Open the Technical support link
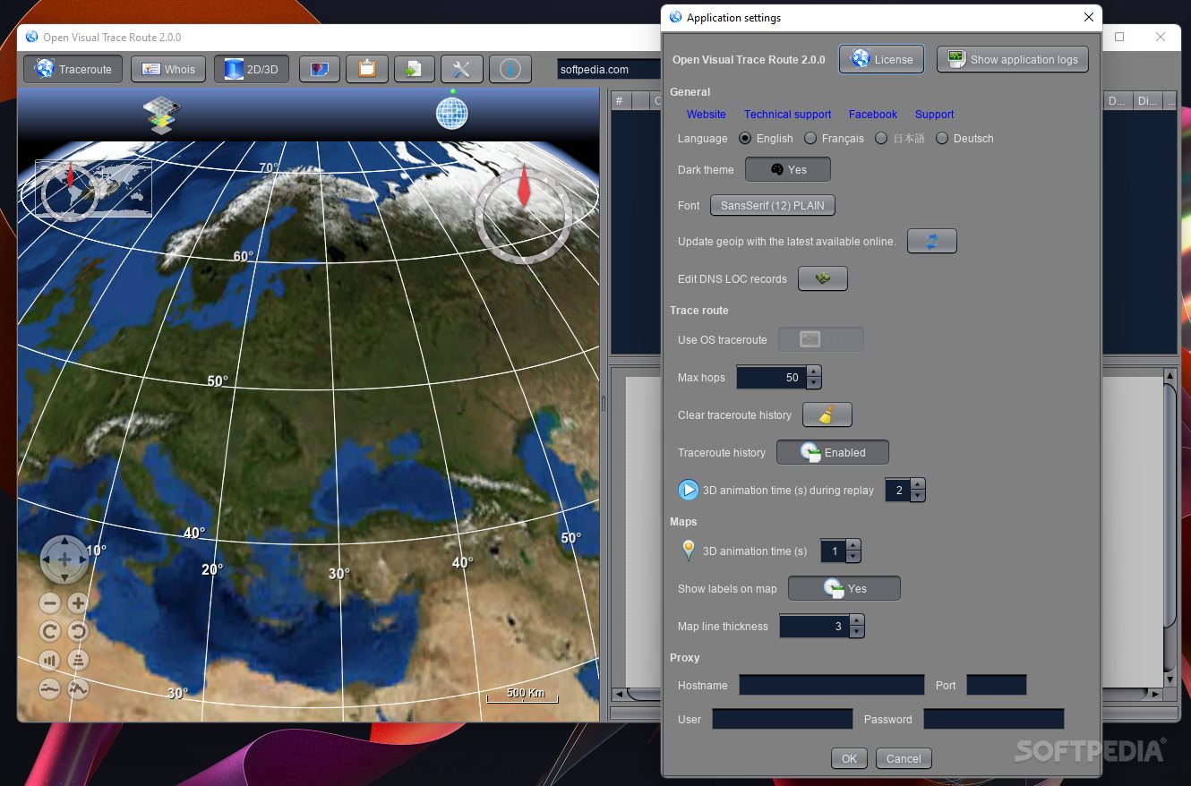This screenshot has width=1191, height=786. (788, 115)
